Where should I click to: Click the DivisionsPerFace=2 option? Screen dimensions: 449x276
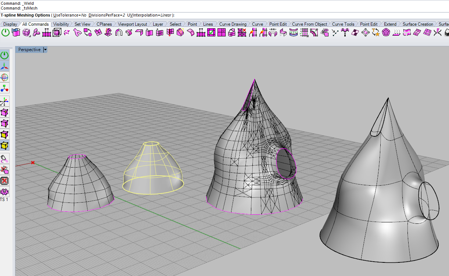[107, 15]
